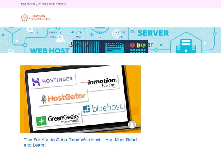Open the search magnifier icon in the nav bar
The width and height of the screenshot is (221, 147).
[132, 32]
